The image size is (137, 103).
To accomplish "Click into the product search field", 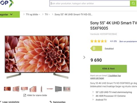I will [x=90, y=3].
